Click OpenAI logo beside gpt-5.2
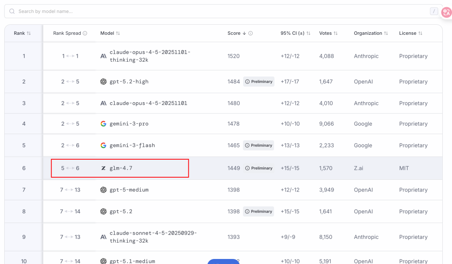This screenshot has height=264, width=452. click(x=103, y=212)
